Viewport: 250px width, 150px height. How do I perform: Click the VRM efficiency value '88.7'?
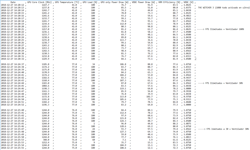point(175,13)
